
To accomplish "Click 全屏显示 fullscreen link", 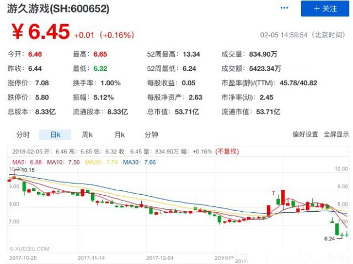I will [336, 134].
